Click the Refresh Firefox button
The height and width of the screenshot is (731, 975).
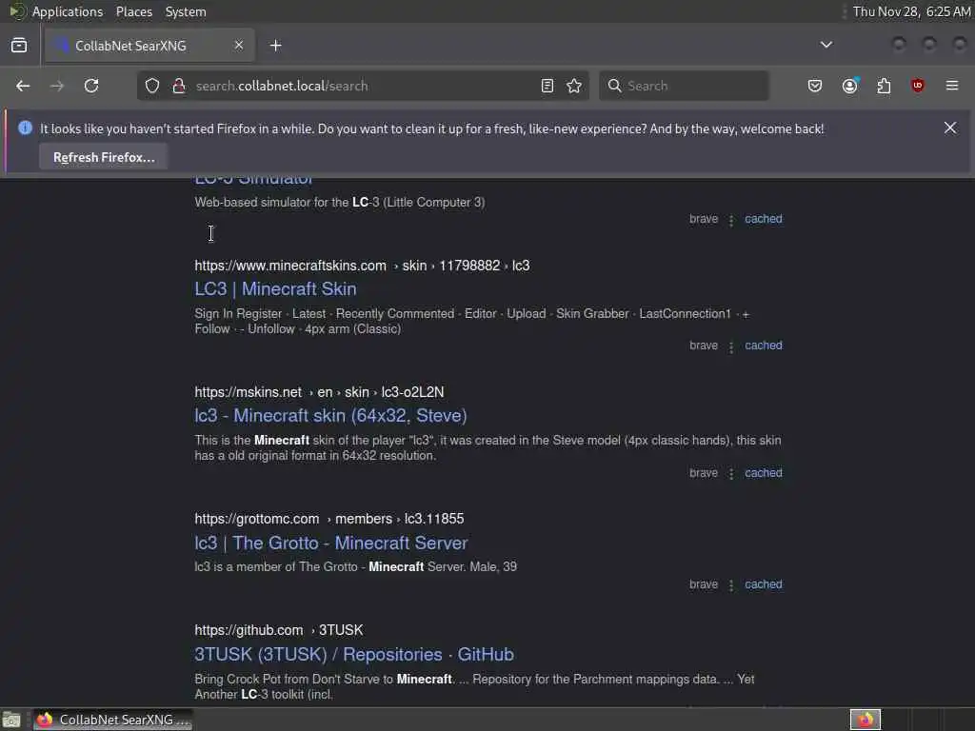point(104,157)
